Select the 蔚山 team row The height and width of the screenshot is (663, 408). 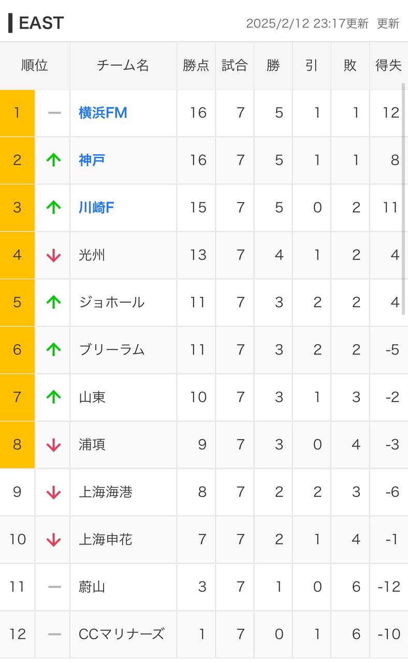coord(204,587)
